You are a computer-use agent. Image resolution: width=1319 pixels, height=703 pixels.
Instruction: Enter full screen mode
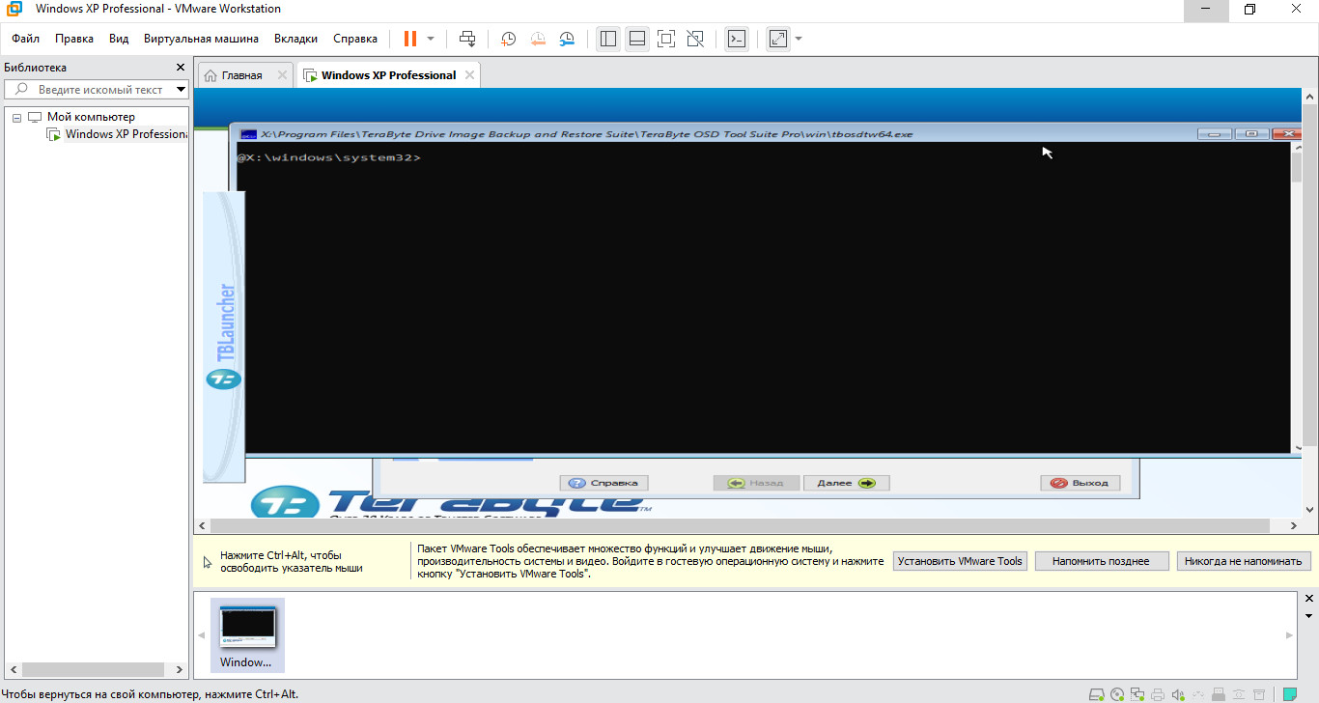tap(665, 39)
